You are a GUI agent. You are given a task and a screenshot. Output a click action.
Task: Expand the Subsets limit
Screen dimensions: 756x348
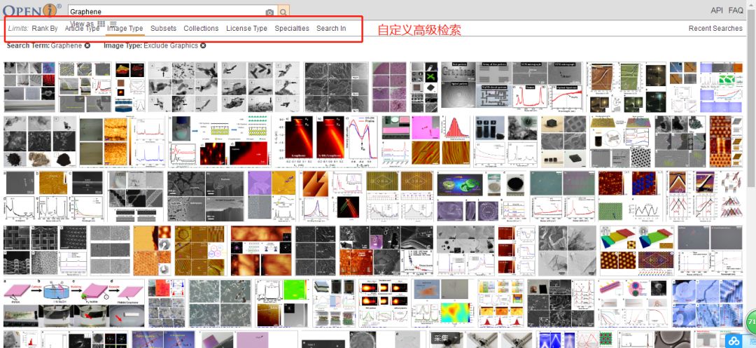[163, 29]
